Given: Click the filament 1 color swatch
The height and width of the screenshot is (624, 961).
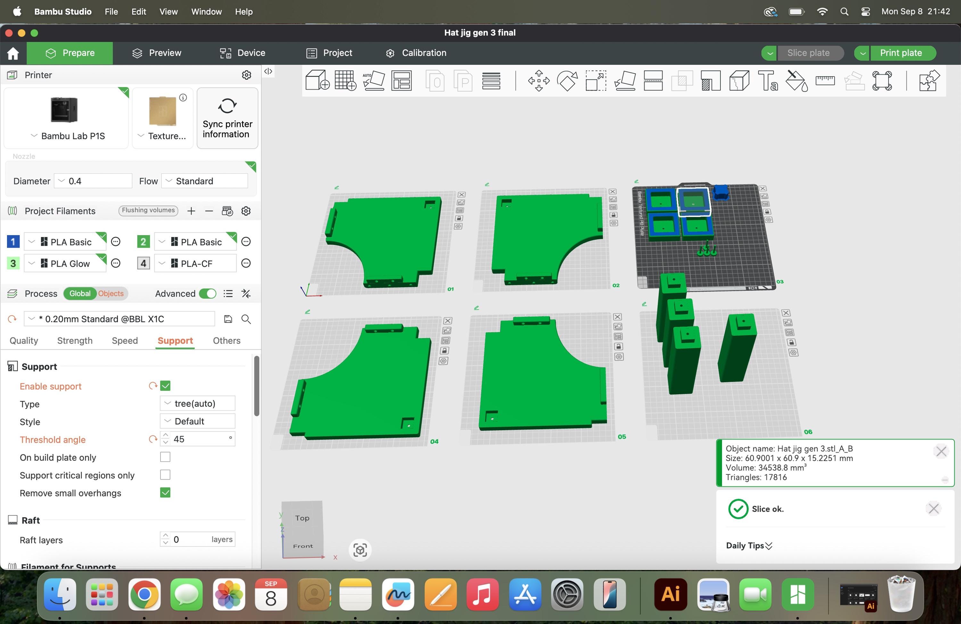Looking at the screenshot, I should (13, 242).
